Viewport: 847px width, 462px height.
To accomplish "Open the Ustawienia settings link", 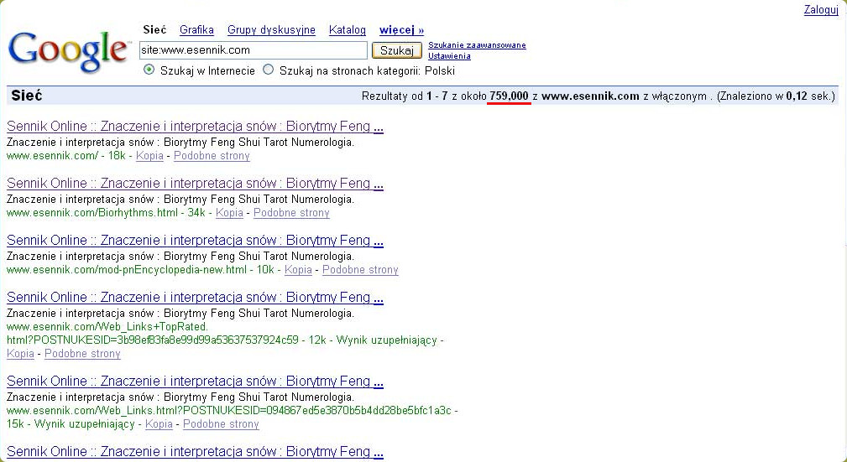I will click(x=449, y=56).
